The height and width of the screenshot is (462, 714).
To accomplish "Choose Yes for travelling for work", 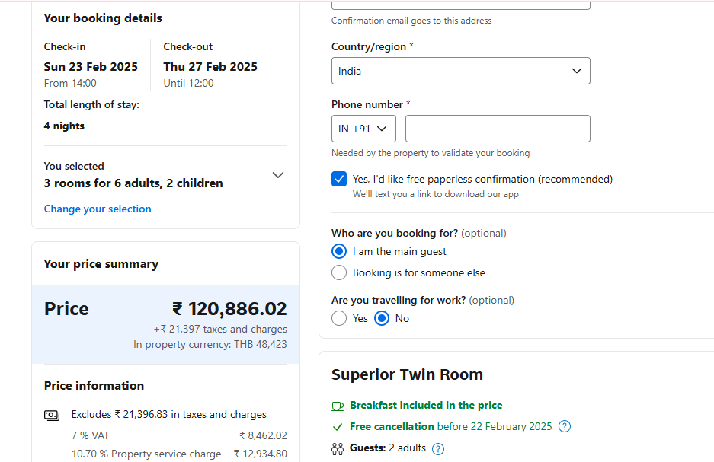I will pyautogui.click(x=339, y=318).
